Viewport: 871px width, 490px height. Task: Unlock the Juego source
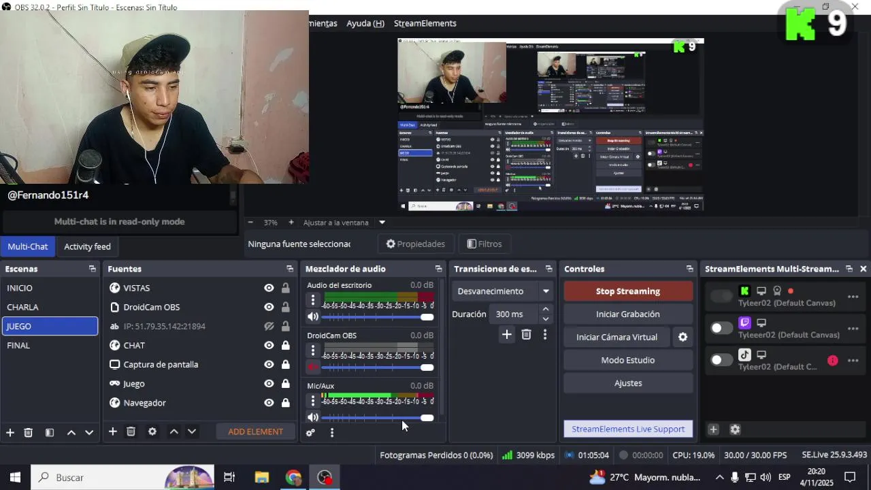pos(286,383)
